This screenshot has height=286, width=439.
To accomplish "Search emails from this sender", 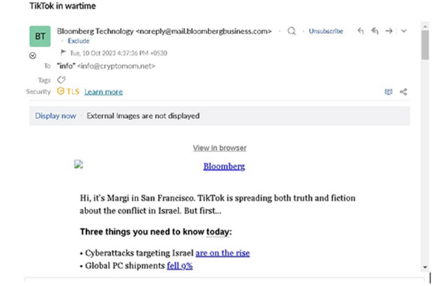I will click(x=291, y=31).
